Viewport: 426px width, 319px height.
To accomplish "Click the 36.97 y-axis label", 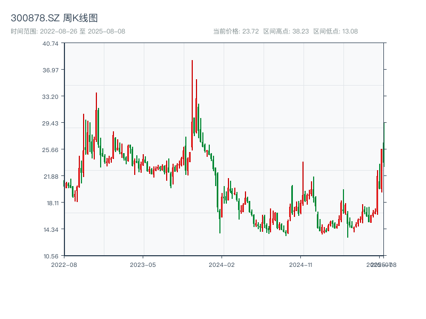I will pyautogui.click(x=50, y=70).
